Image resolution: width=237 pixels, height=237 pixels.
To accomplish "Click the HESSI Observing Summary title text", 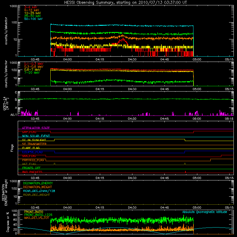I will coord(125,3).
